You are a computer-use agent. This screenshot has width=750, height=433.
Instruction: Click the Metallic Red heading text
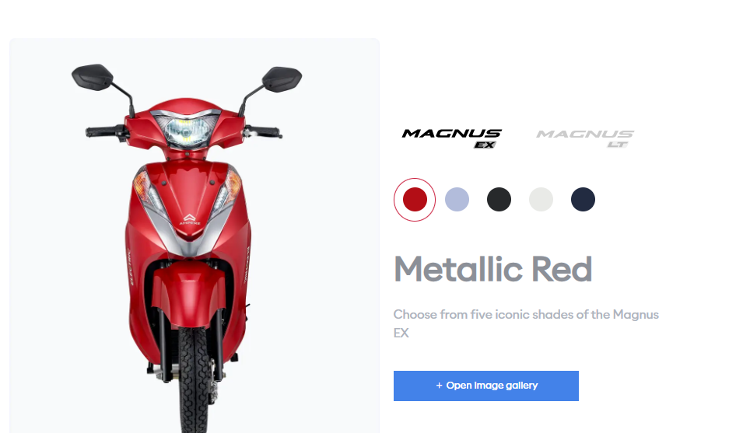(x=493, y=270)
